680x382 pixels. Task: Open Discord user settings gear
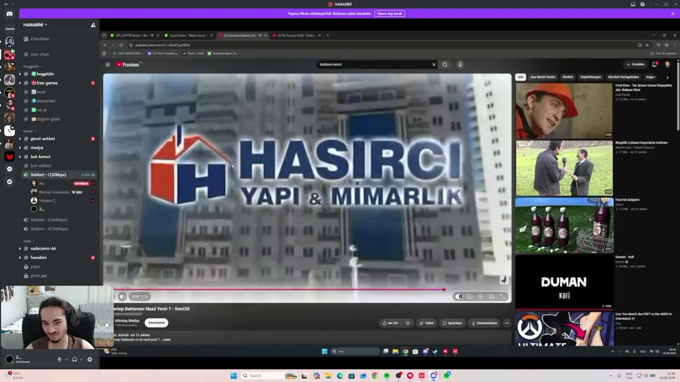90,360
